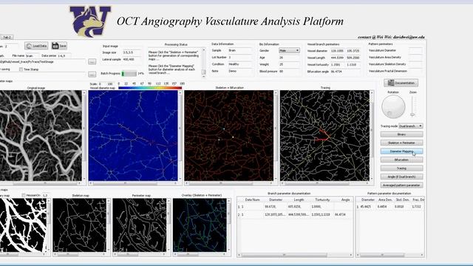Click the Load Data button

(x=36, y=46)
